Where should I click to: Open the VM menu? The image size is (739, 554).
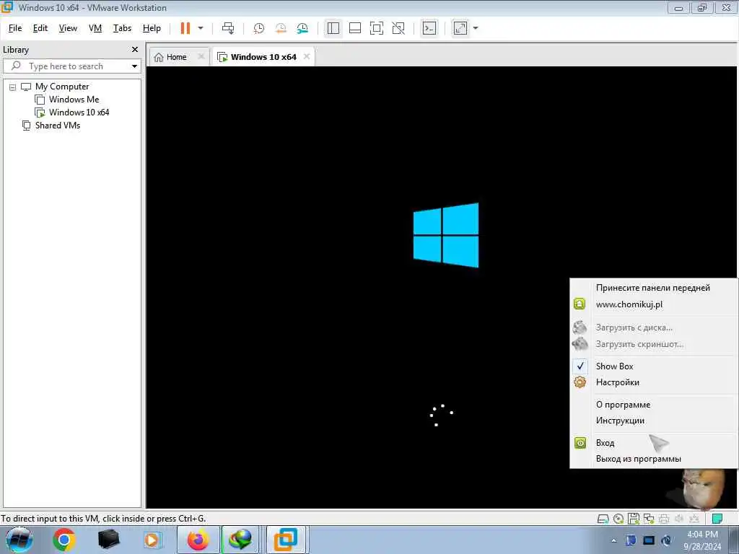tap(95, 28)
